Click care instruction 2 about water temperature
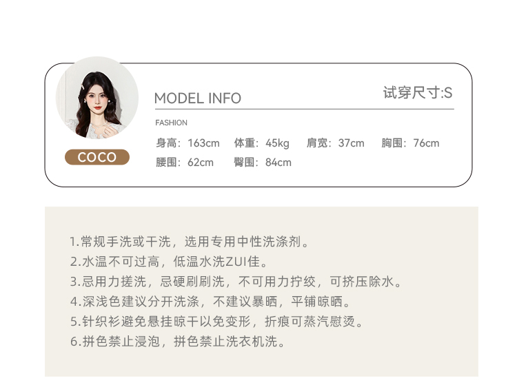517x387 pixels. 169,262
